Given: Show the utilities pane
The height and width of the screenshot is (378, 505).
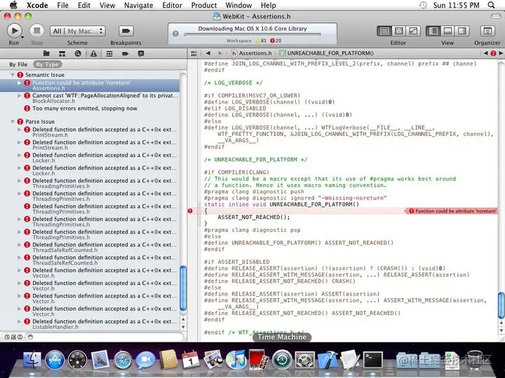Looking at the screenshot, I should click(x=462, y=31).
